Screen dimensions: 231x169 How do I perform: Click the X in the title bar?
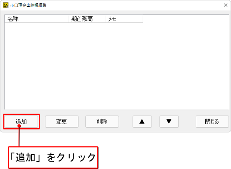[x=226, y=5]
